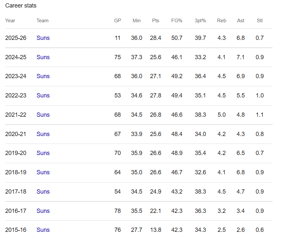Screen dimensions: 286x241
Task: Click the Year column header
Action: pos(10,21)
